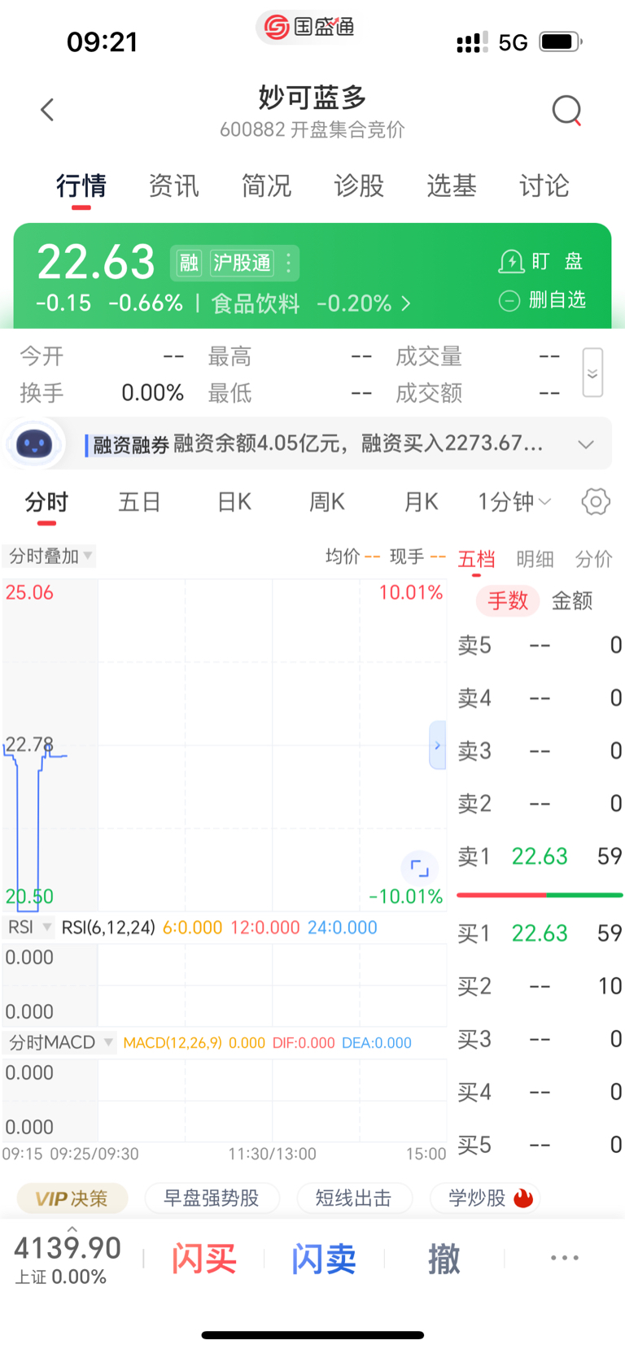Select the 行情 tab
625x1353 pixels.
(81, 186)
